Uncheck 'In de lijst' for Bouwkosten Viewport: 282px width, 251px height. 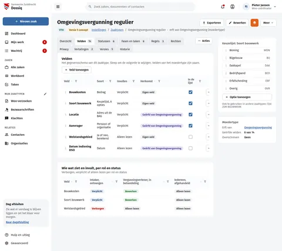[x=190, y=92]
